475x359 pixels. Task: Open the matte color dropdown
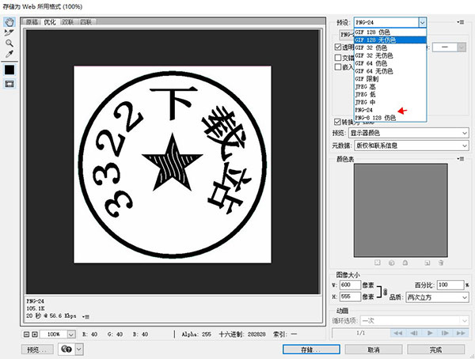462,47
